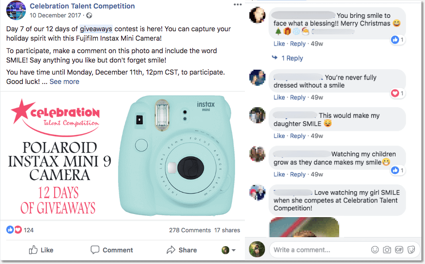Image resolution: width=425 pixels, height=264 pixels.
Task: Insert a GIF via the GIF icon
Action: tap(399, 250)
